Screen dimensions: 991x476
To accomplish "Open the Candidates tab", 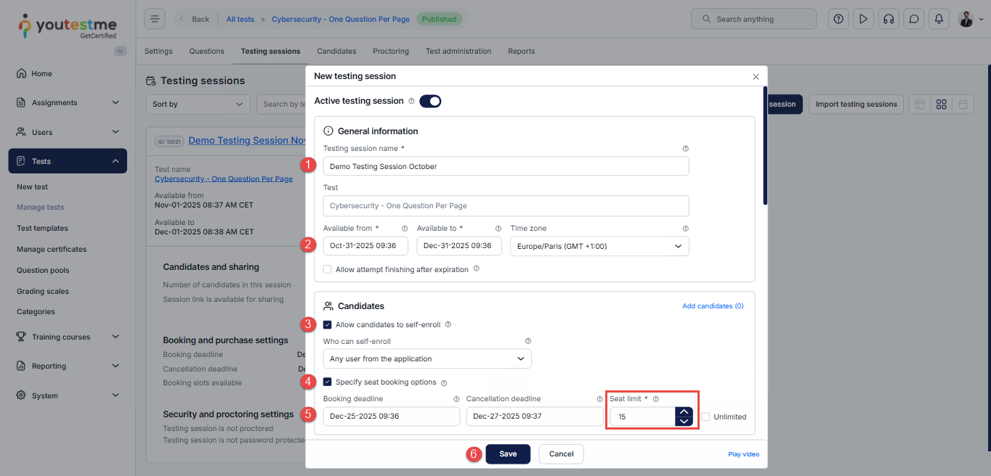I will pos(336,52).
